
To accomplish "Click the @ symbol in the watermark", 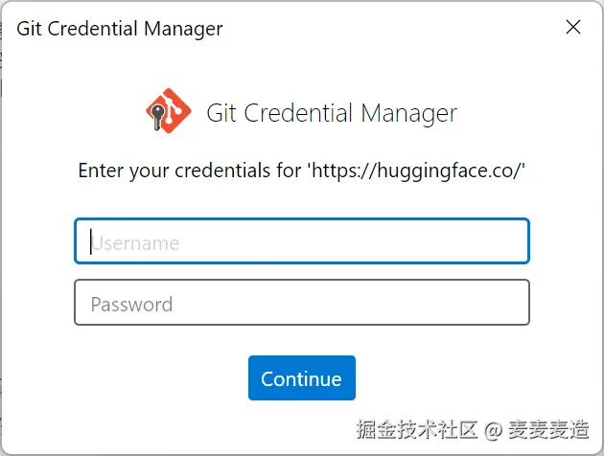I will pos(493,430).
